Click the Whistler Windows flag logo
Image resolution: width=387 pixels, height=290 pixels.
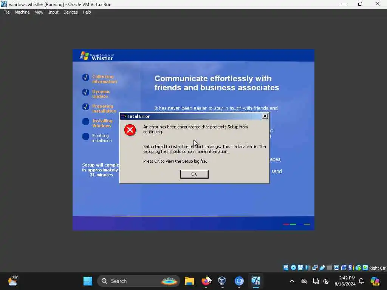(x=84, y=56)
